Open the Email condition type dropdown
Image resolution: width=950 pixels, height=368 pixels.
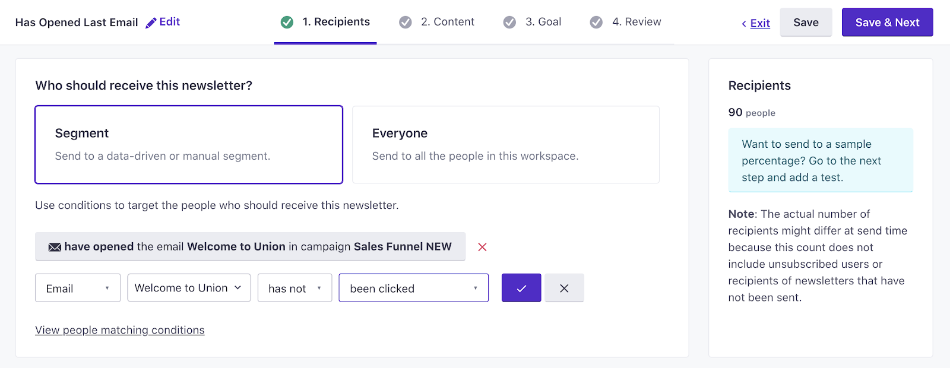pyautogui.click(x=78, y=288)
